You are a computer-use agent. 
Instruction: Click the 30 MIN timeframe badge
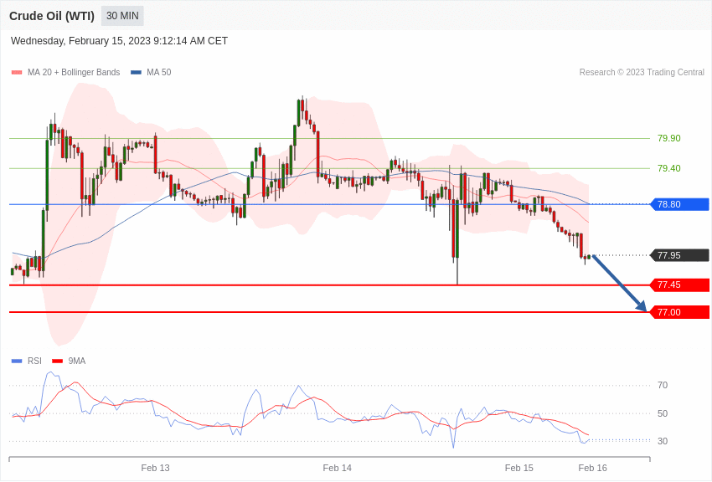tap(122, 16)
